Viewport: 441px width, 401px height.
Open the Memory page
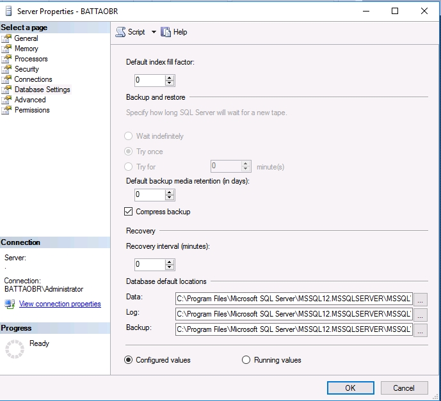coord(26,49)
